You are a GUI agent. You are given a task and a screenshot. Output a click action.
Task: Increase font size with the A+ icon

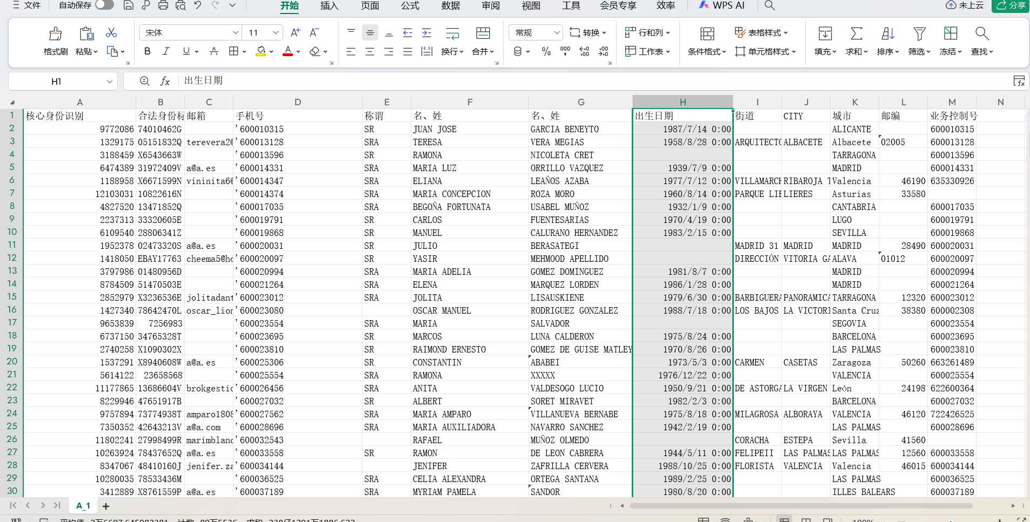[295, 32]
